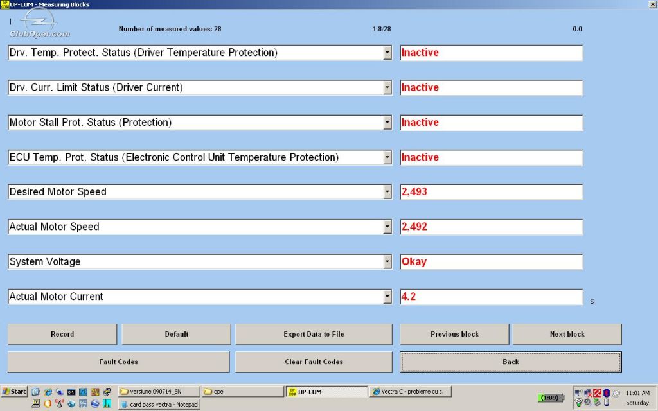Open dropdown for Actual Motor Speed
This screenshot has width=658, height=411.
(387, 227)
